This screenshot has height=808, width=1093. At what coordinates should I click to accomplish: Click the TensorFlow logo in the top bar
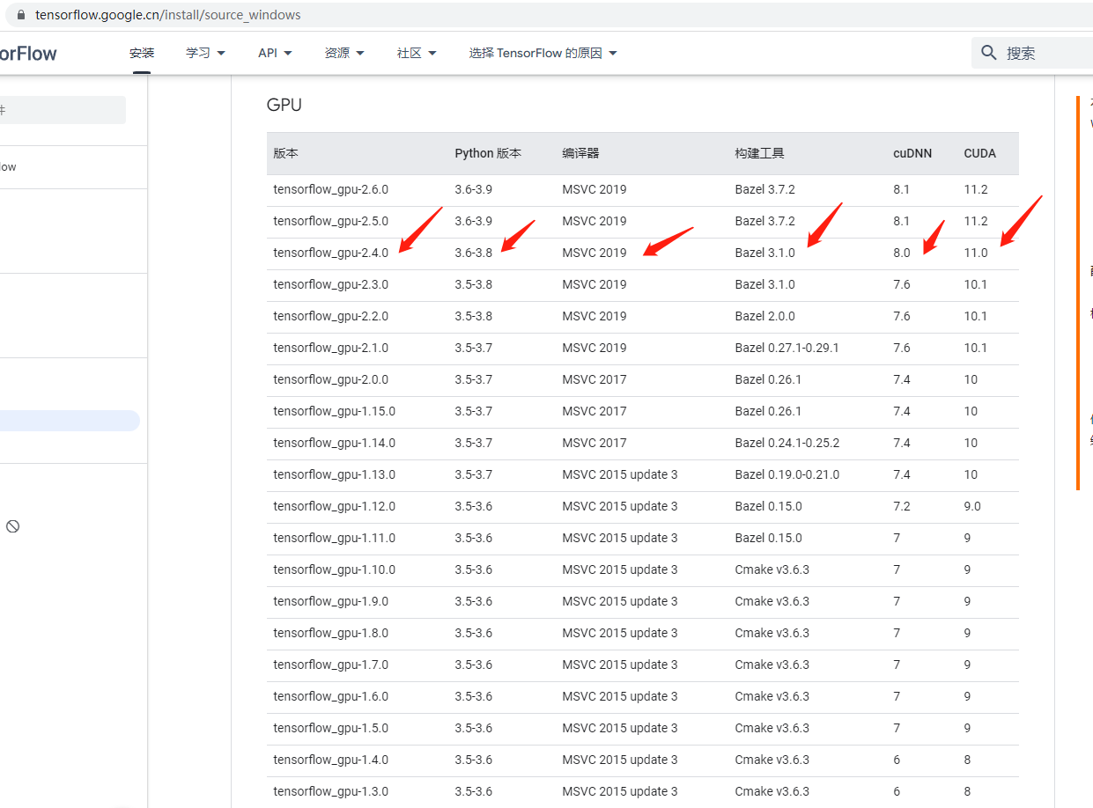tap(28, 53)
